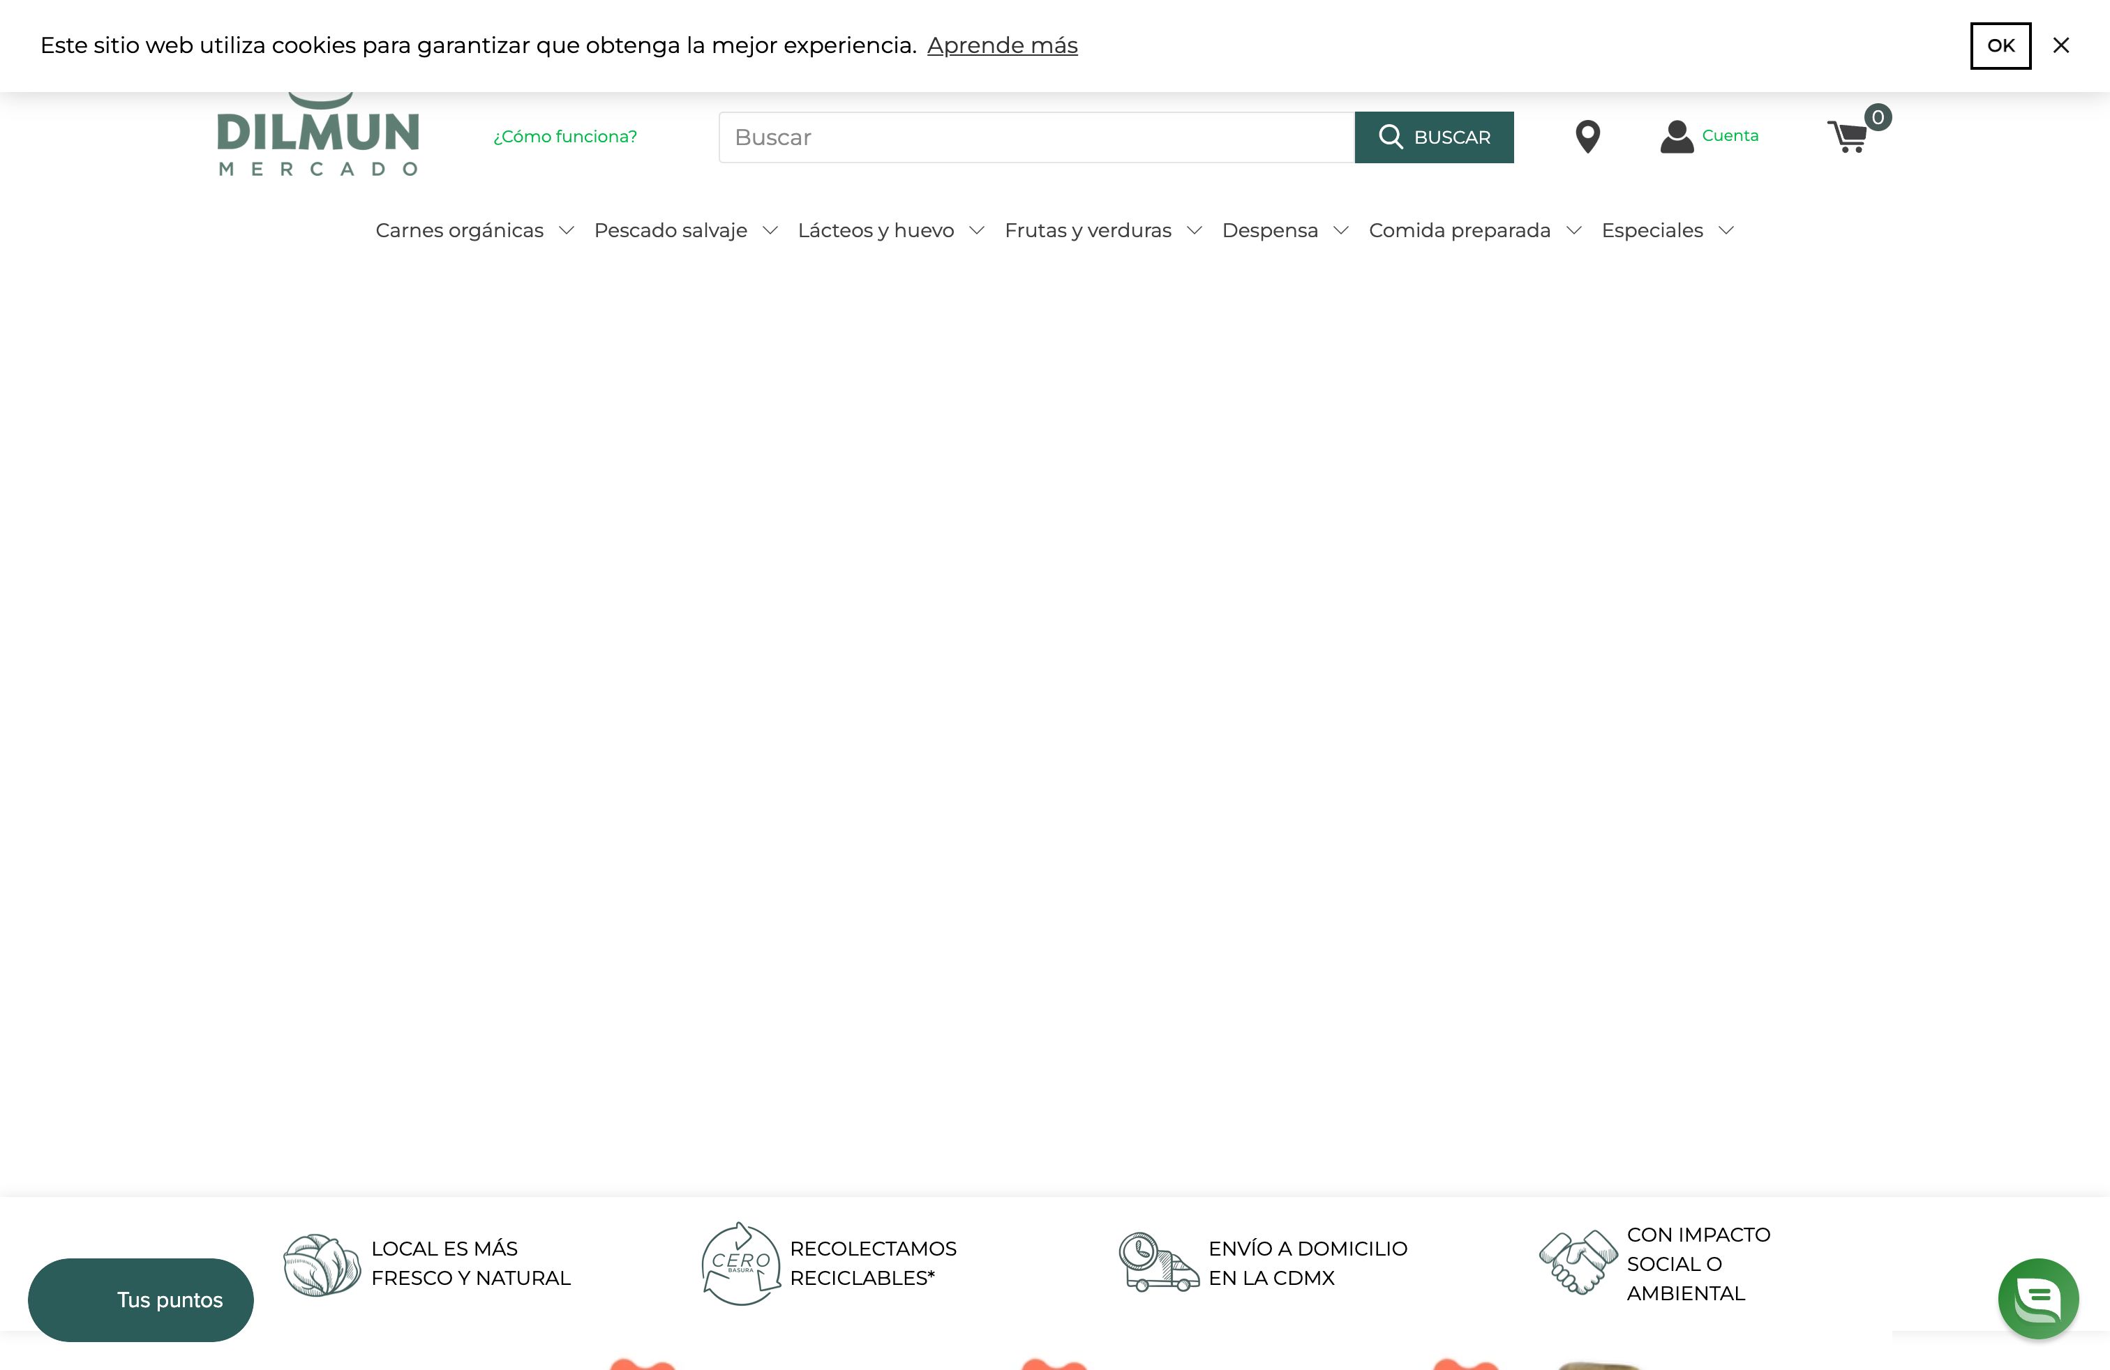Open the chat widget in bottom corner
Screen dimensions: 2110x1370
[x=2038, y=1298]
